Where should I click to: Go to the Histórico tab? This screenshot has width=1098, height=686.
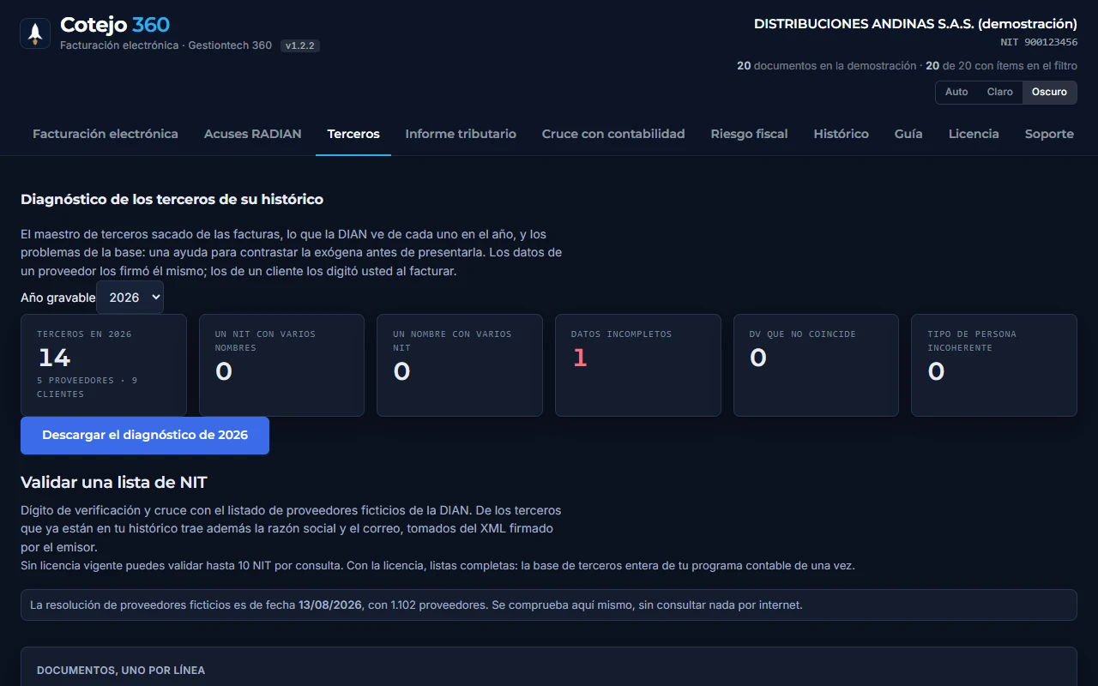pos(841,134)
